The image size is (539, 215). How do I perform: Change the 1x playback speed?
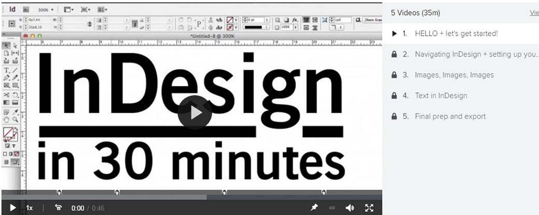[x=30, y=208]
